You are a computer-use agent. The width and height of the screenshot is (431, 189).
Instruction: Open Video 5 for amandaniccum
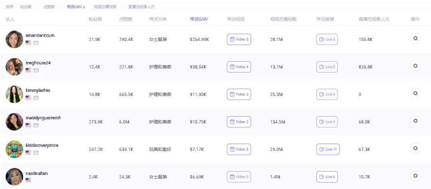tap(239, 39)
